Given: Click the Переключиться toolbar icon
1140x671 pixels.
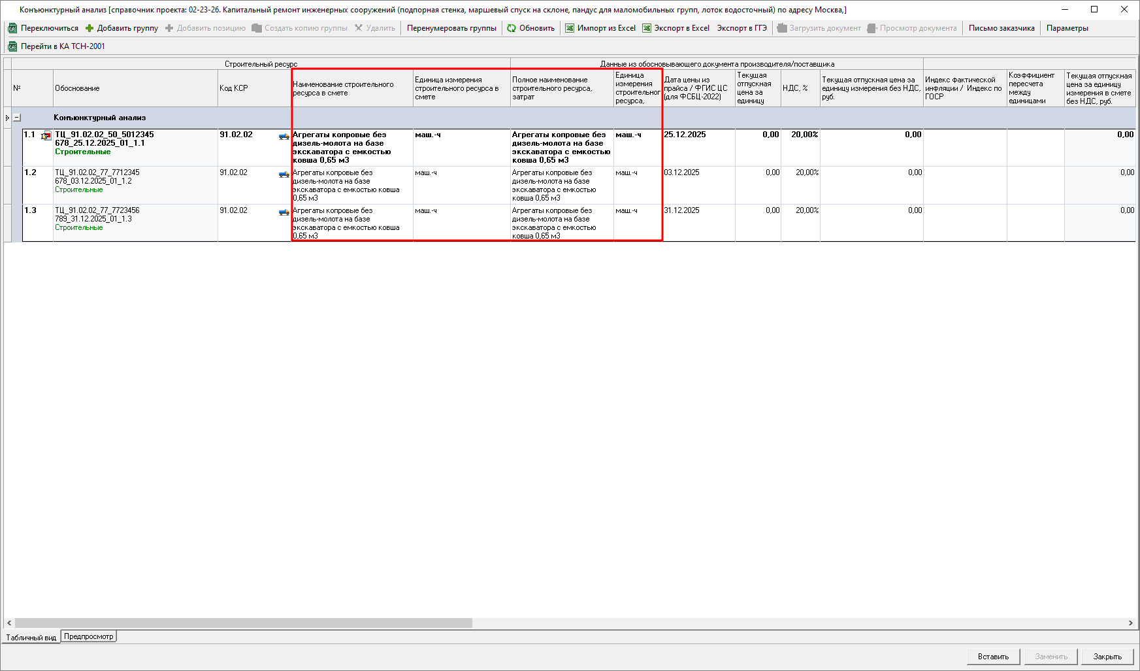Looking at the screenshot, I should click(12, 28).
